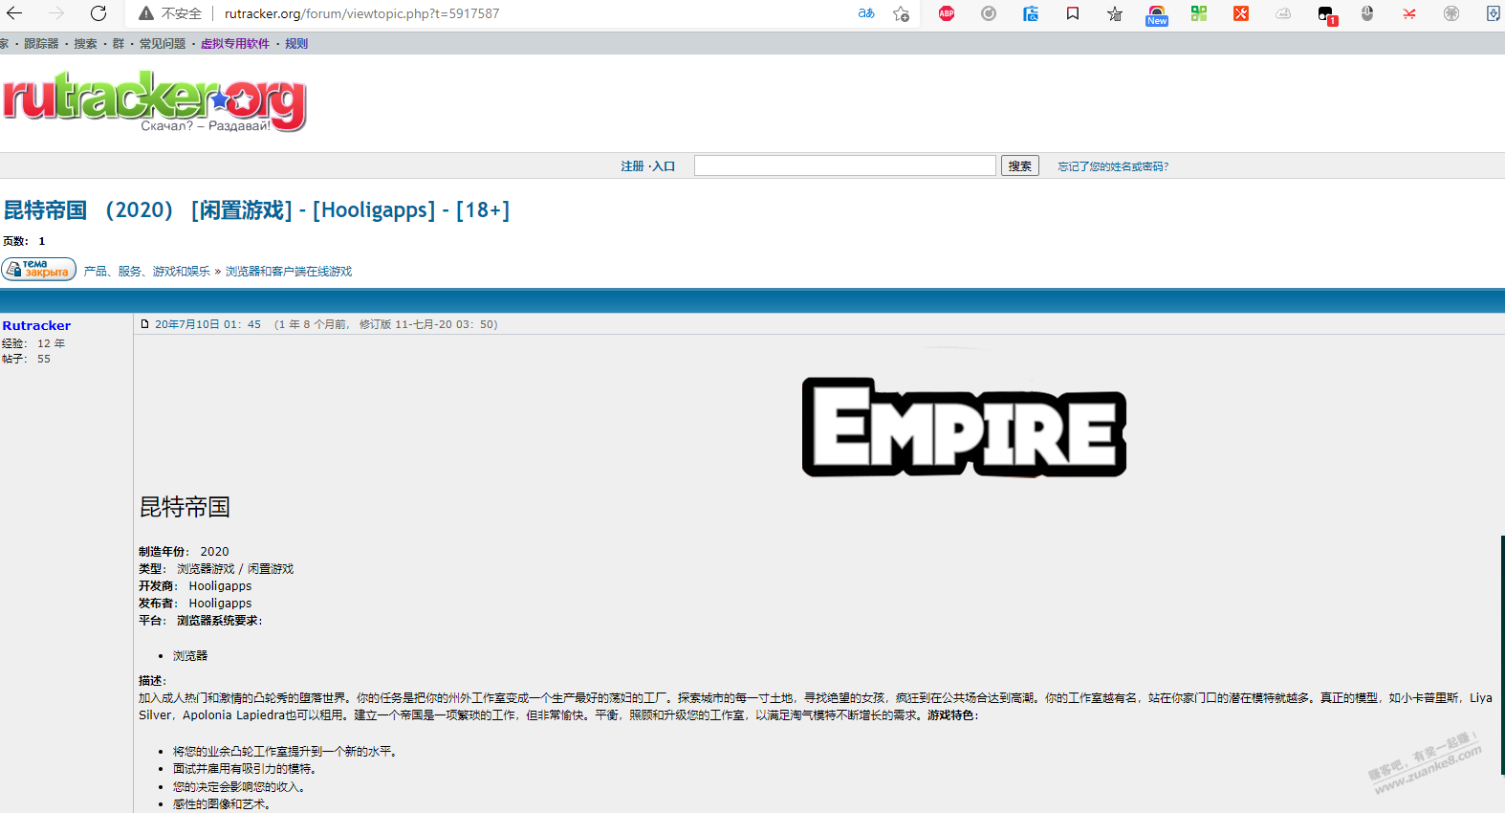Open the green squares QR extension
The width and height of the screenshot is (1505, 813).
tap(1199, 13)
